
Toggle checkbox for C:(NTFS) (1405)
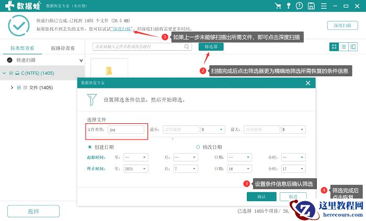click(x=11, y=73)
